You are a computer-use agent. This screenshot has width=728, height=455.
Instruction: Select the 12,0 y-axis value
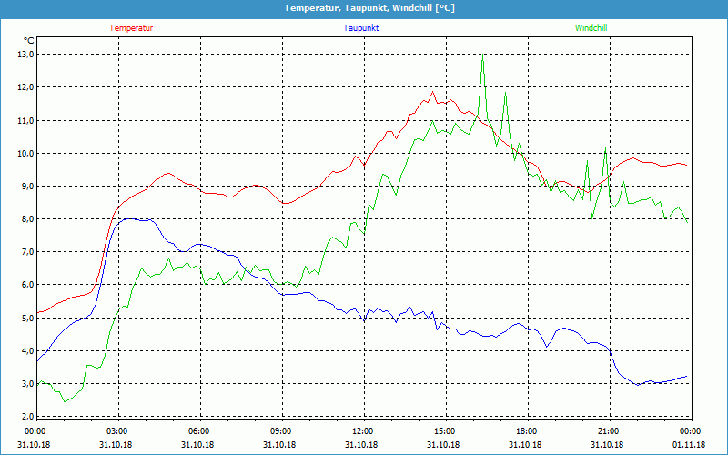coord(26,87)
